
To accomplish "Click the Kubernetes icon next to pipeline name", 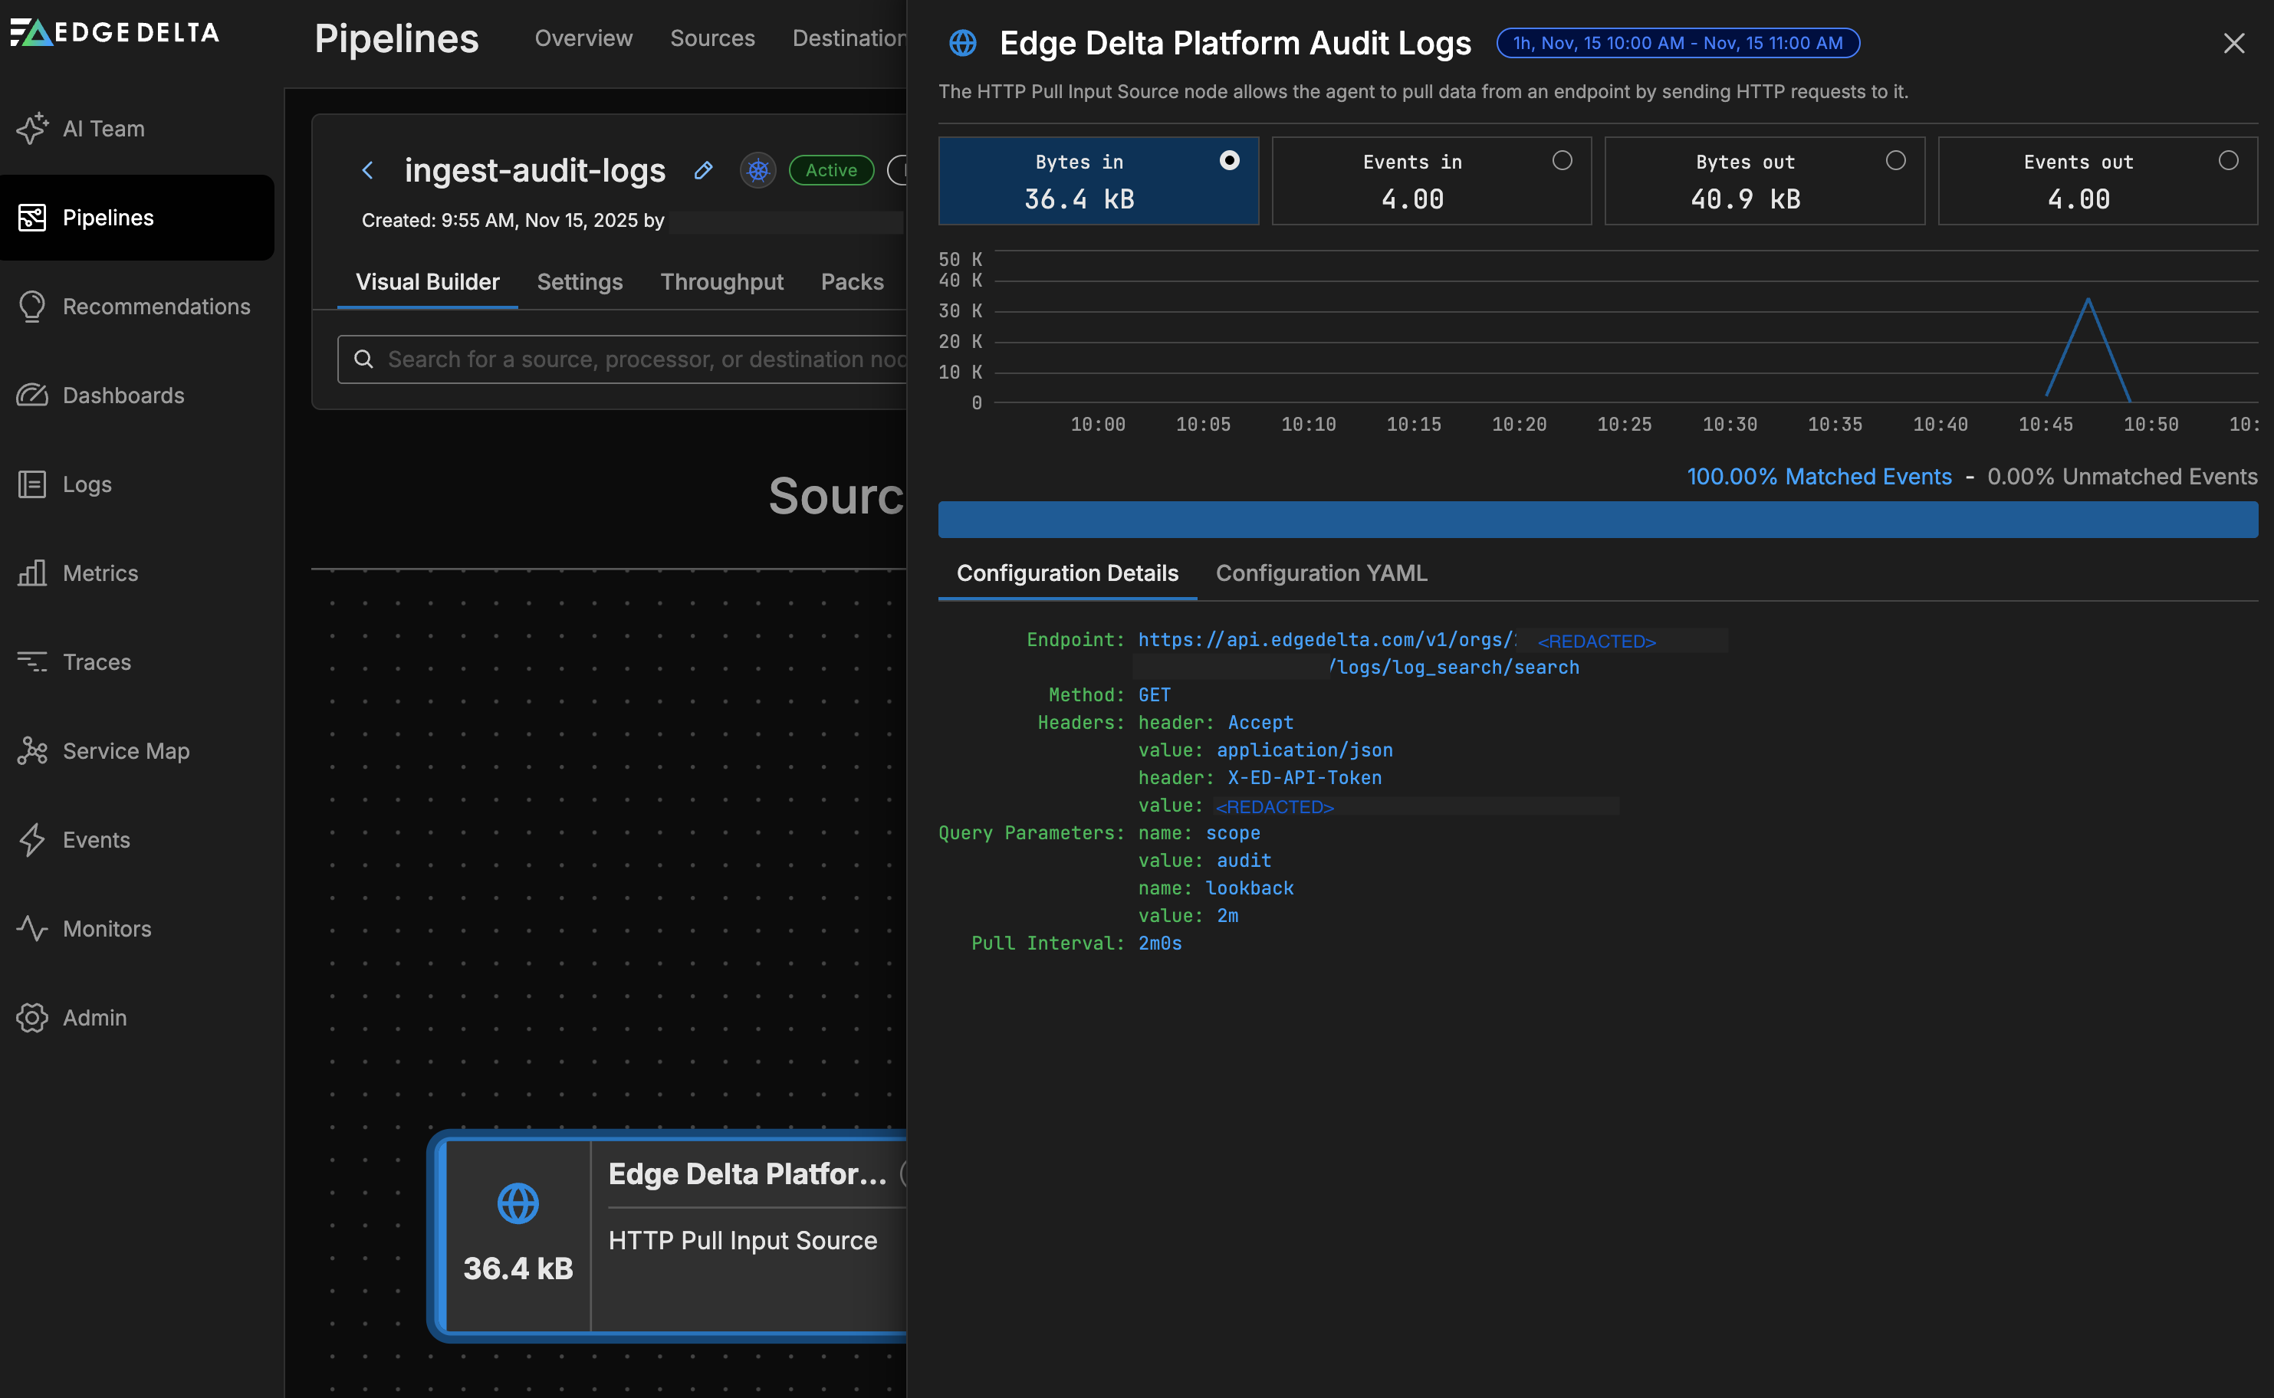I will coord(757,170).
